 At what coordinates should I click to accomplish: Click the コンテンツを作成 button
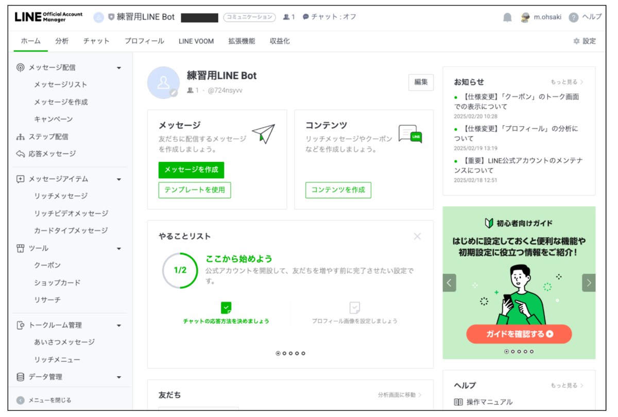tap(338, 190)
